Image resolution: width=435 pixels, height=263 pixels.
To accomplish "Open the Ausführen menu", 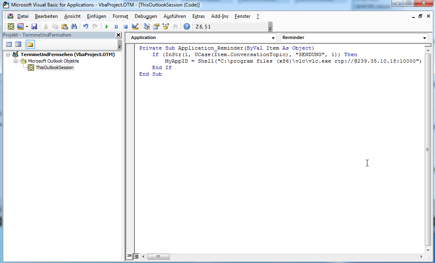I will 175,16.
